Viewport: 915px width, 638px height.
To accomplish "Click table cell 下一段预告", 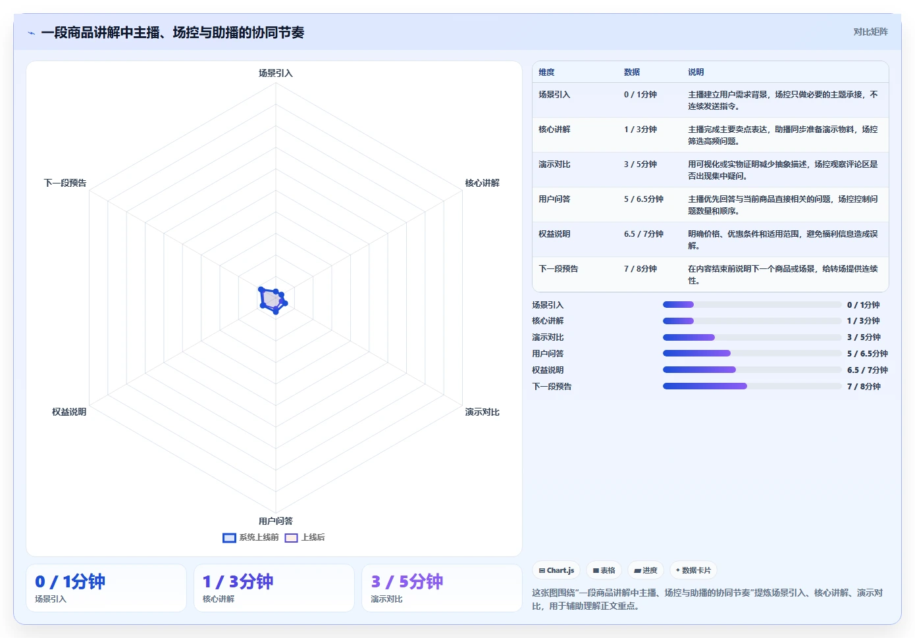I will (x=558, y=269).
